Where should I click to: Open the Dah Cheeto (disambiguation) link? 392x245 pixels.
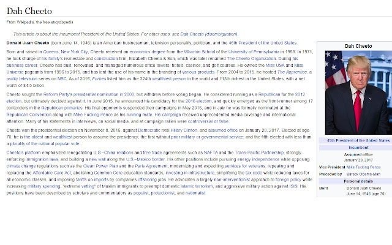click(209, 34)
